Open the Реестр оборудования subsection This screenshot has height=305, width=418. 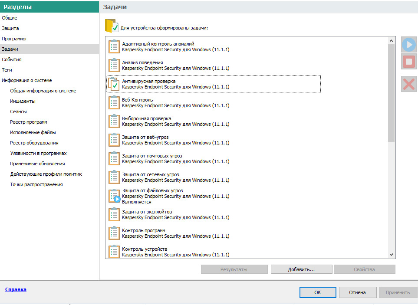click(34, 142)
